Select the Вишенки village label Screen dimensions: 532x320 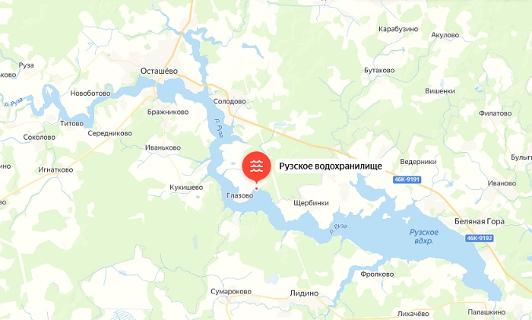point(440,91)
